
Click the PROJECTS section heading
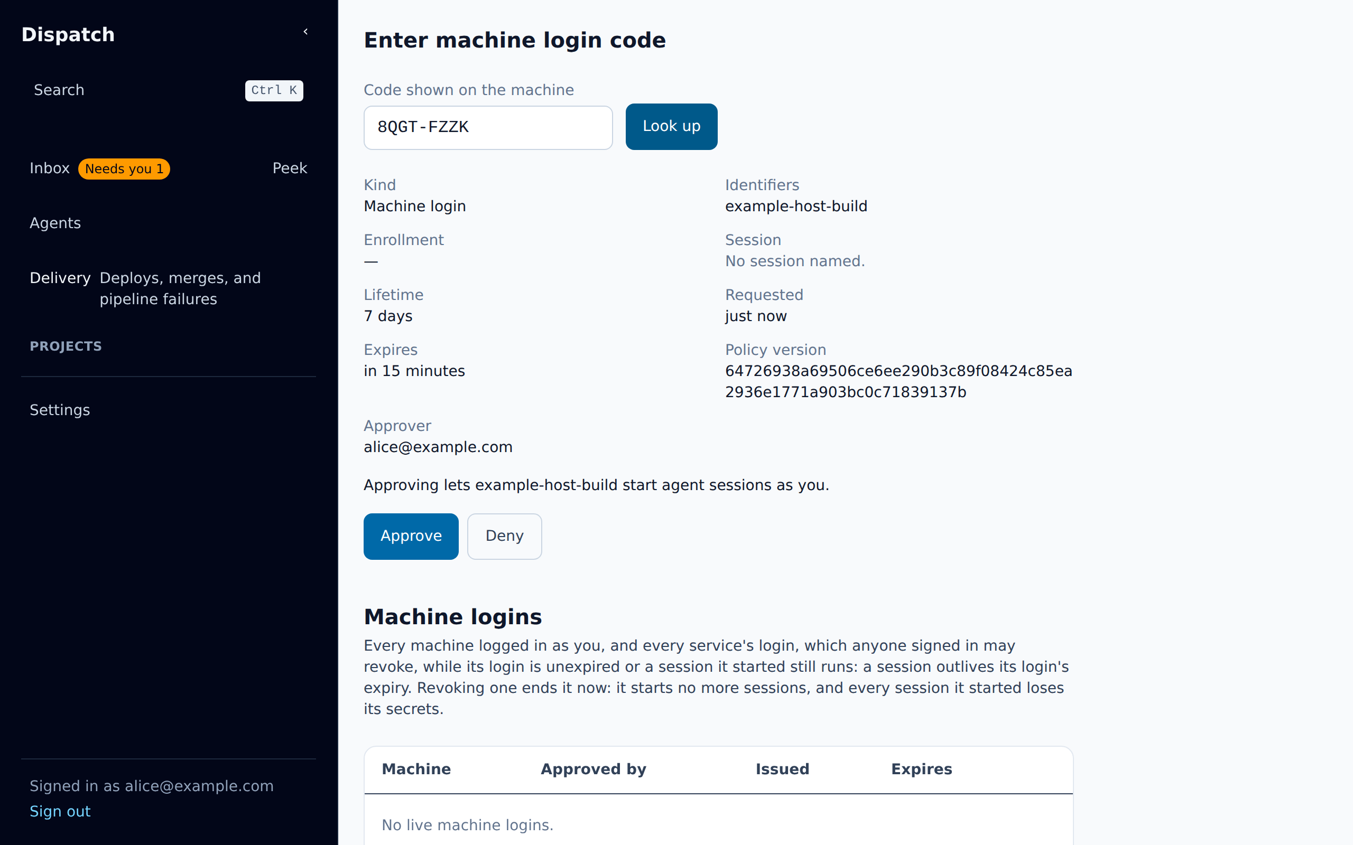66,346
